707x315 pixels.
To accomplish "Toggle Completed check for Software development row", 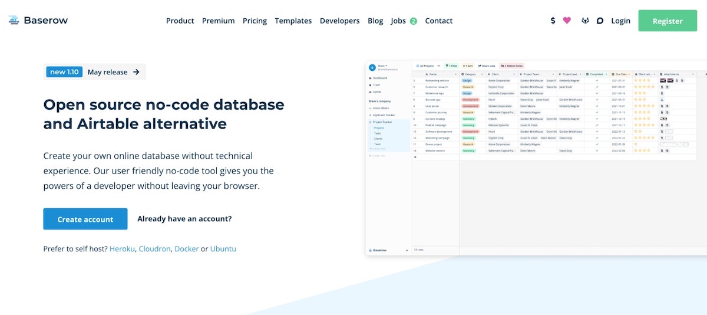I will pyautogui.click(x=597, y=132).
